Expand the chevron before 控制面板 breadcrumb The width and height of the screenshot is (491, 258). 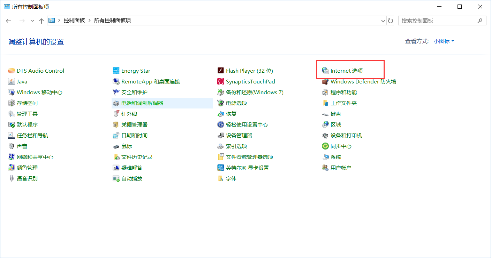[59, 21]
